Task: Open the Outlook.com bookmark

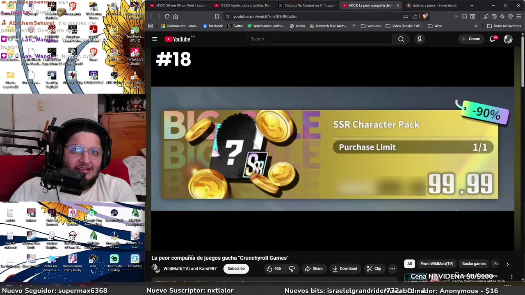Action: pos(179,26)
